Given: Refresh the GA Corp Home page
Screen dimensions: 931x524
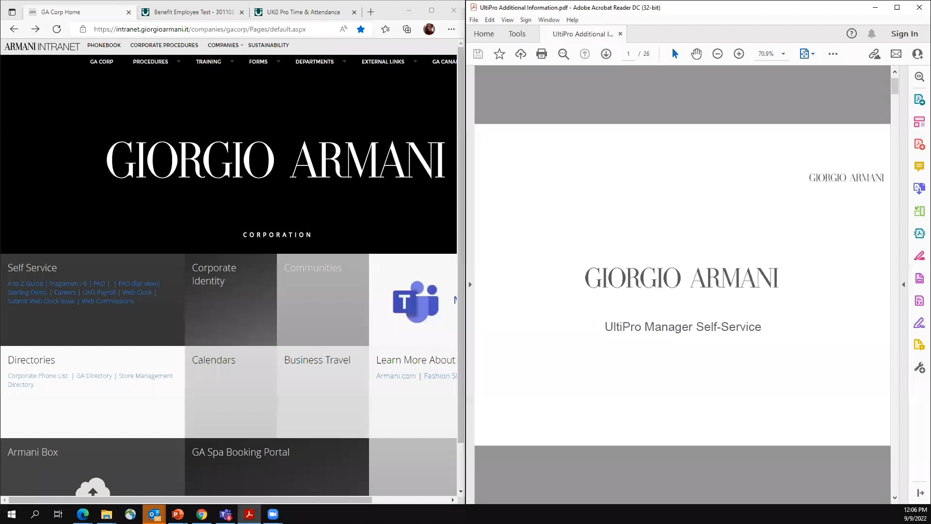Looking at the screenshot, I should point(57,29).
